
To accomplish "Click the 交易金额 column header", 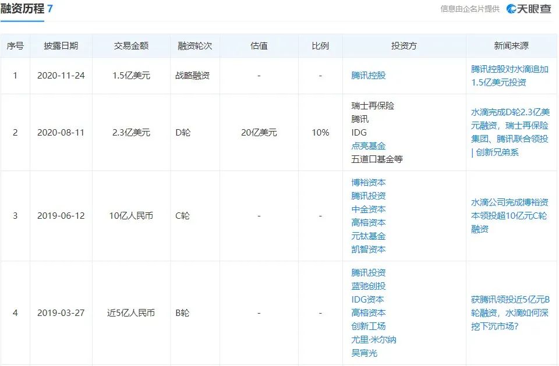I will (131, 46).
